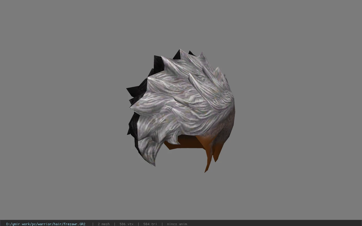Click the 'nincs anim' status entry
The image size is (362, 226).
point(177,224)
